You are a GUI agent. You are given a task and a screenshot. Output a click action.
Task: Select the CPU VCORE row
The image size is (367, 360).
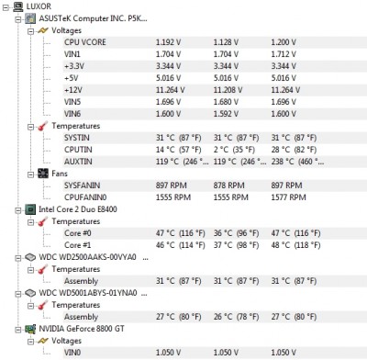[x=215, y=42]
